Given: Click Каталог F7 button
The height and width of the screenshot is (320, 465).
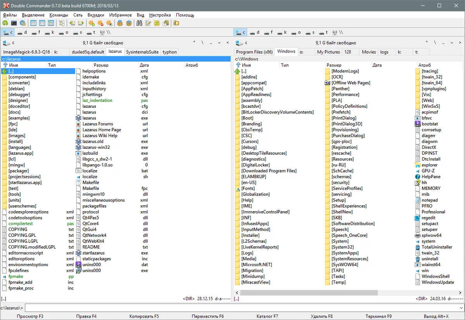Looking at the screenshot, I should pyautogui.click(x=267, y=317).
